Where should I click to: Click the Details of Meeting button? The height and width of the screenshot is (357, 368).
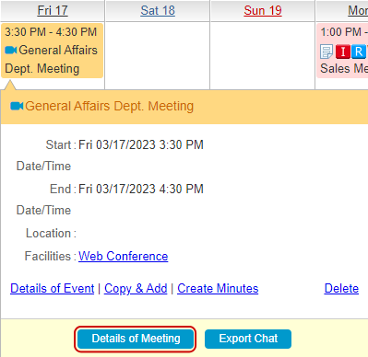coord(136,339)
